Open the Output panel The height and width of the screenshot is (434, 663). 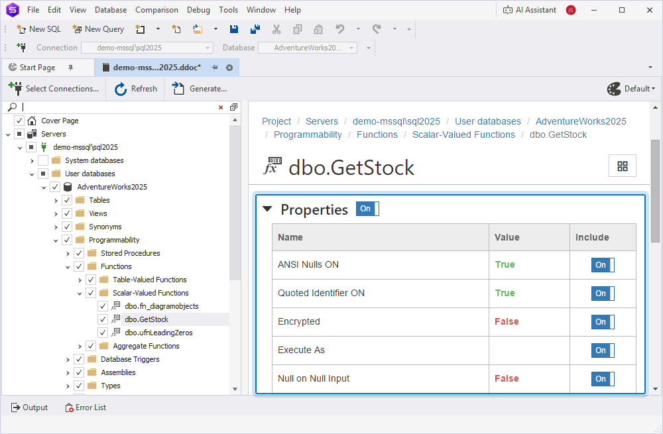[x=29, y=407]
